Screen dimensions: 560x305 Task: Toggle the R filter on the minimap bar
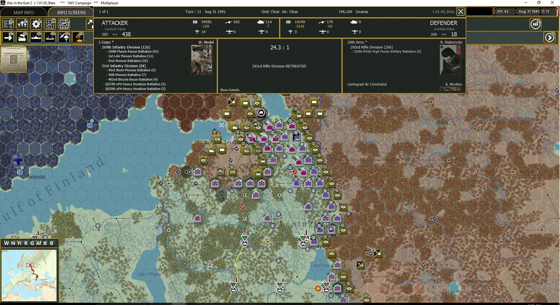point(26,244)
